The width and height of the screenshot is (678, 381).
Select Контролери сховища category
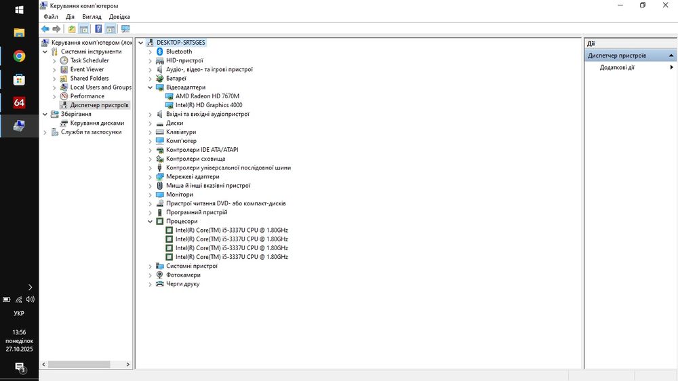coord(195,159)
